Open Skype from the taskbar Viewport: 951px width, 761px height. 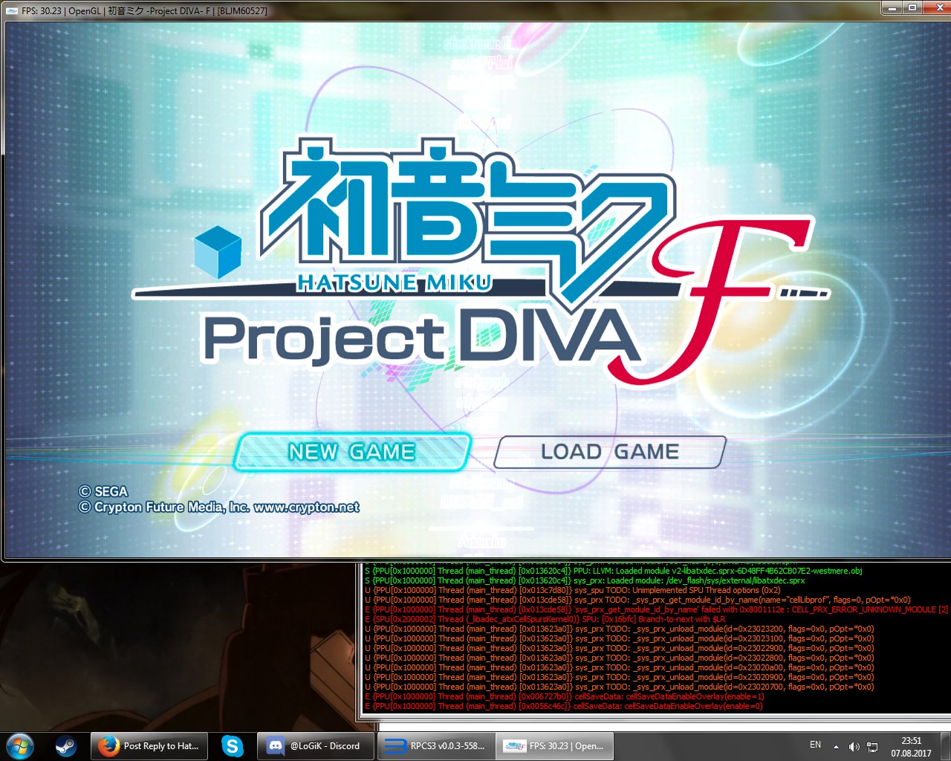pos(233,746)
